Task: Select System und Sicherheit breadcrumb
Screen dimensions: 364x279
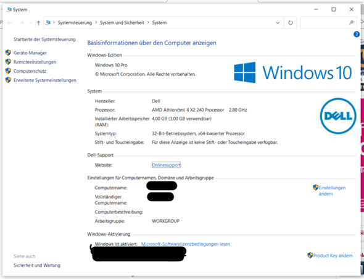Action: pyautogui.click(x=122, y=23)
